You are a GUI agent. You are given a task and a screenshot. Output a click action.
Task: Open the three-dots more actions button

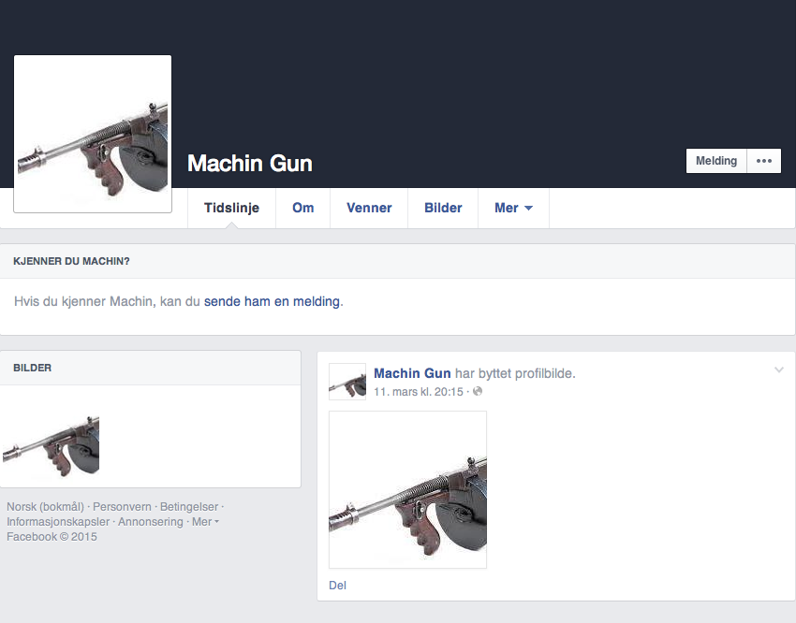[764, 161]
